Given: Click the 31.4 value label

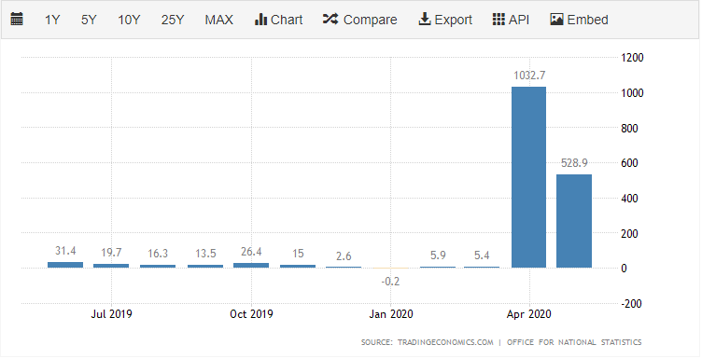Looking at the screenshot, I should 65,251.
